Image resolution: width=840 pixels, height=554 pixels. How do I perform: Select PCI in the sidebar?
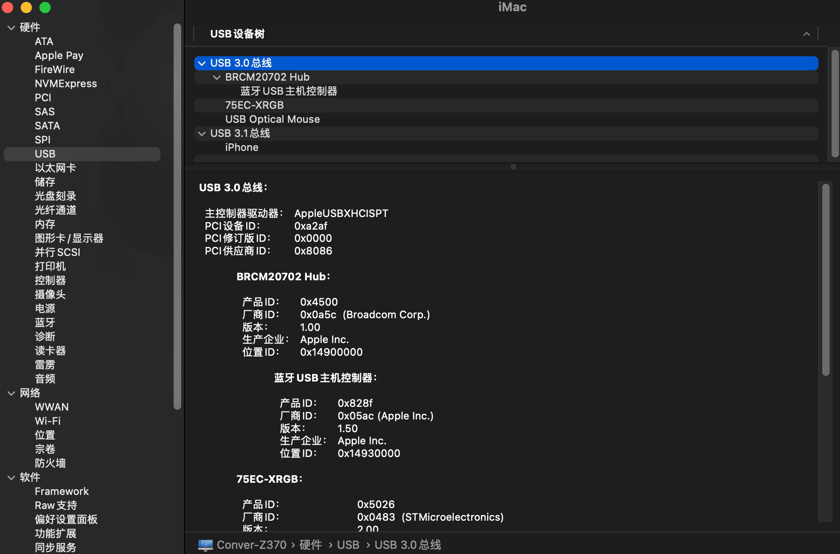[43, 97]
